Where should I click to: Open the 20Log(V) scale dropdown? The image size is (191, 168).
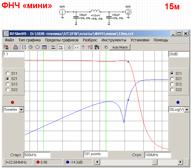point(187,110)
